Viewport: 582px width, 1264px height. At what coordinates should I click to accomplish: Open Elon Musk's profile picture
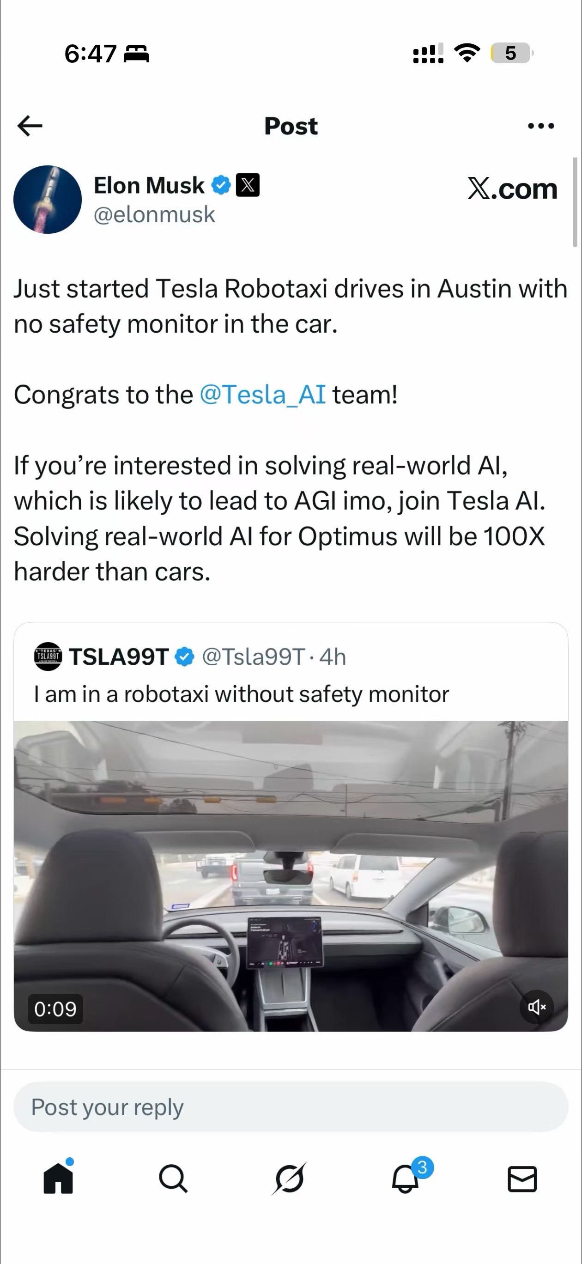click(48, 200)
